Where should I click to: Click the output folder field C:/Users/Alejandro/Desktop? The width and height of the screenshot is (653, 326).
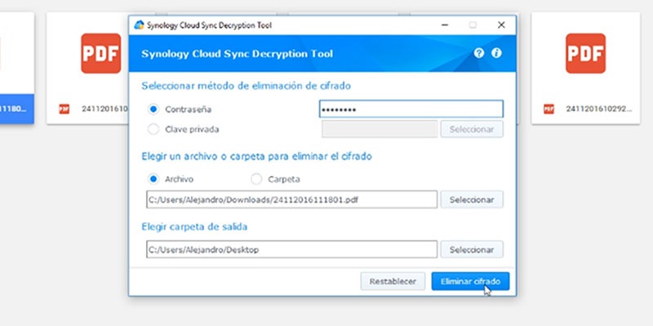click(x=291, y=249)
